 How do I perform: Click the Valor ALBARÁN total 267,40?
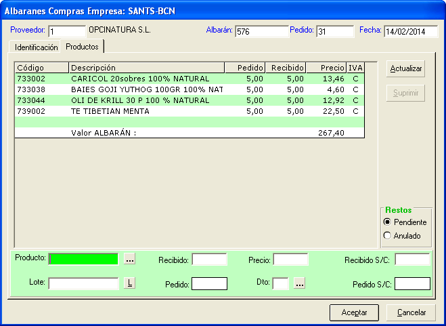[x=332, y=133]
